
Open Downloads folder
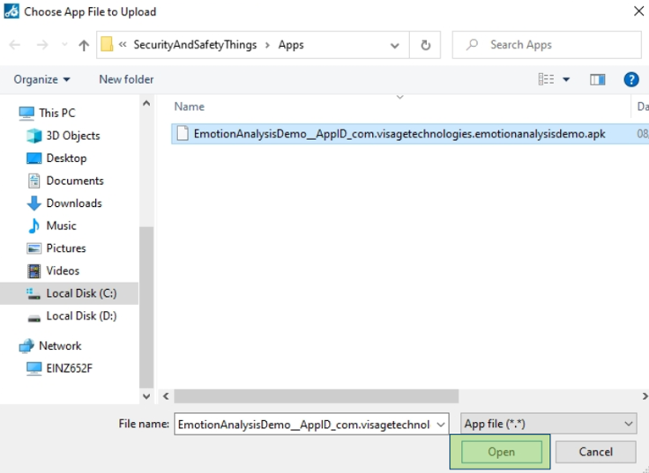point(74,203)
